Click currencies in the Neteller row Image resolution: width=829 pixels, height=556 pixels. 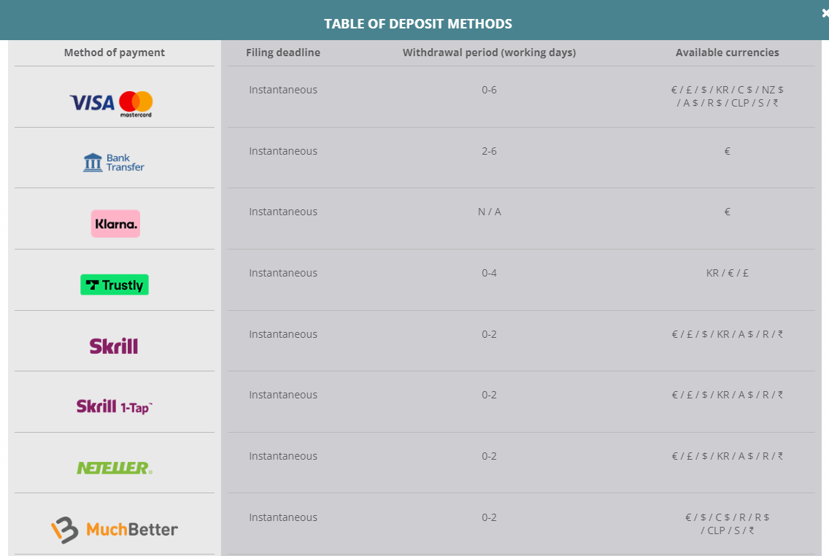tap(727, 456)
